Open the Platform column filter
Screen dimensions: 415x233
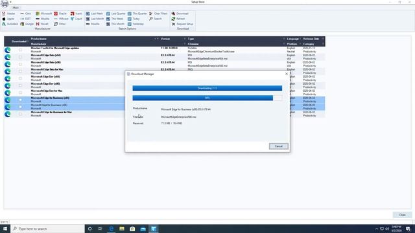click(300, 44)
